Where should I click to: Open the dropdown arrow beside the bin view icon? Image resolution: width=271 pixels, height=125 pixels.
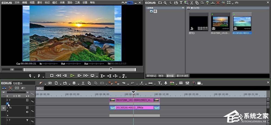coord(233,3)
